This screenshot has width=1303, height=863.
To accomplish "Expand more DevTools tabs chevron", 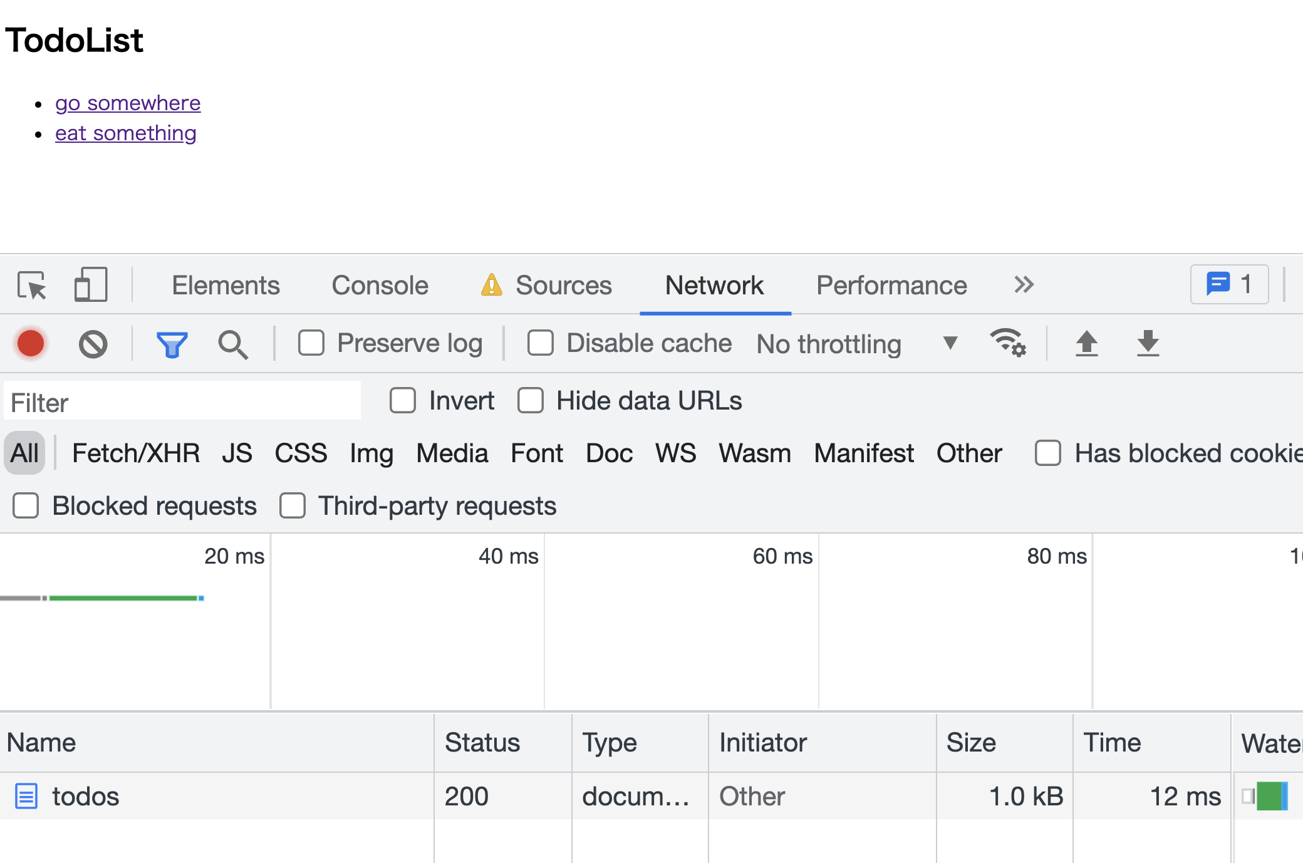I will tap(1024, 285).
